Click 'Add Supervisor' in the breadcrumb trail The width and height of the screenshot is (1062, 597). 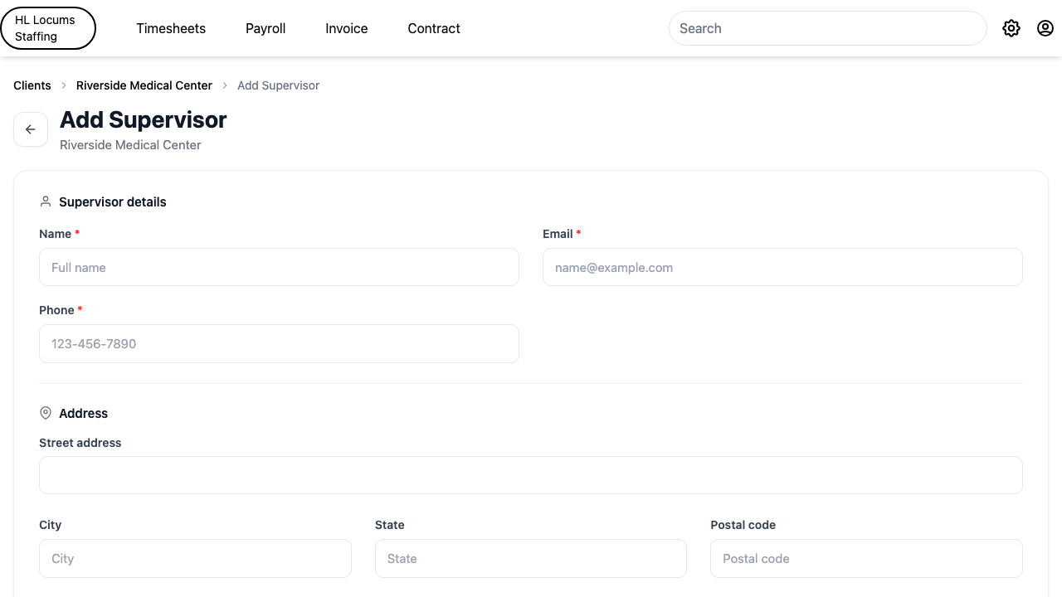[279, 85]
